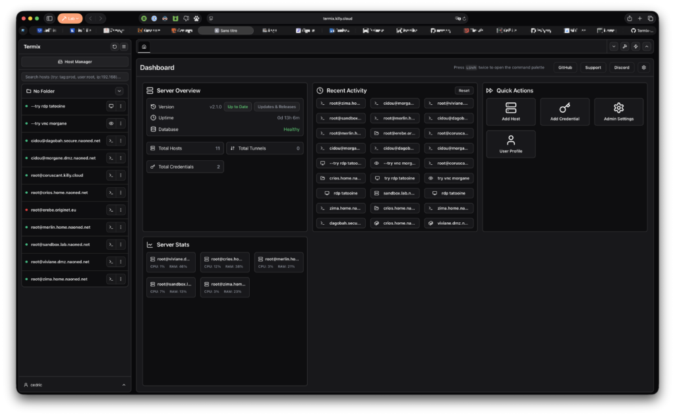This screenshot has width=675, height=416.
Task: Switch to the Home dashboard tab
Action: (144, 47)
